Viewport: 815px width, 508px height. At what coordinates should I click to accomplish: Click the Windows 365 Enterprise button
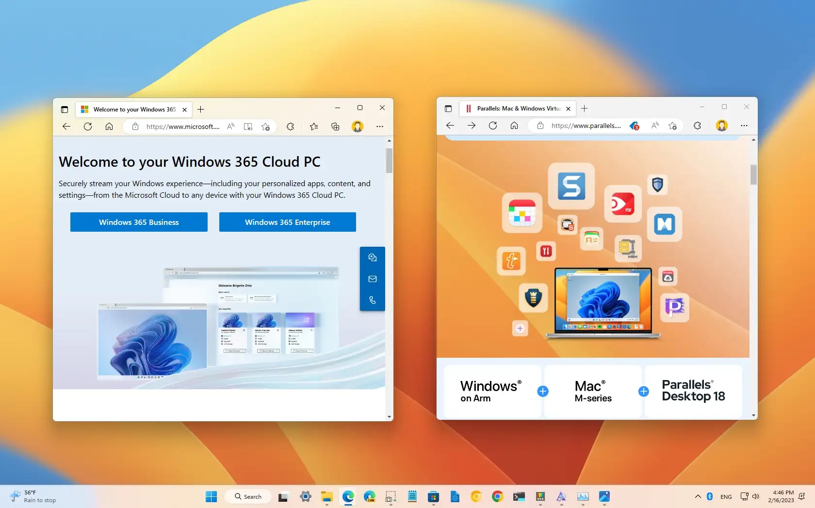[x=287, y=222]
